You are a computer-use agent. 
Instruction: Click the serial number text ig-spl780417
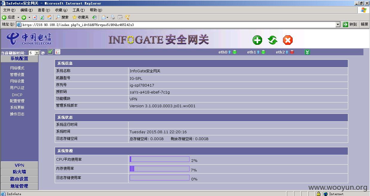tap(142, 85)
